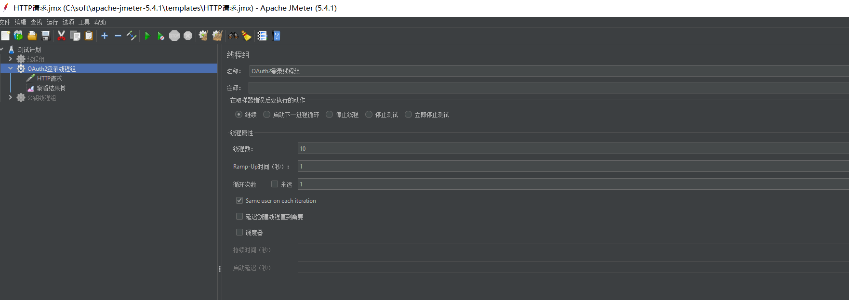Viewport: 849px width, 300px height.
Task: Open the 工具 menu
Action: coord(84,22)
